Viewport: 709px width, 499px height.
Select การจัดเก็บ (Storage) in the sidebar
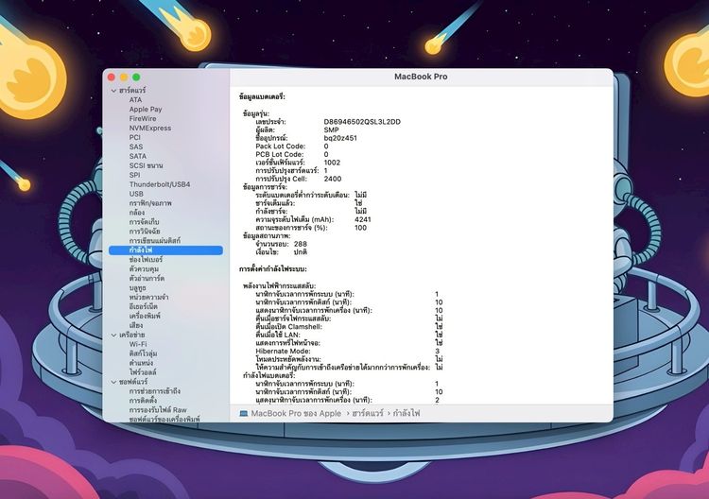click(x=145, y=222)
